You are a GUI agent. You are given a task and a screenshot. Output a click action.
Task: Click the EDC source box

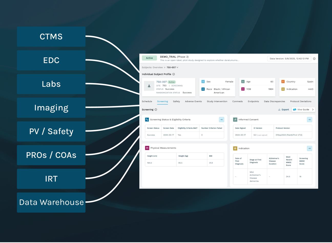point(51,60)
